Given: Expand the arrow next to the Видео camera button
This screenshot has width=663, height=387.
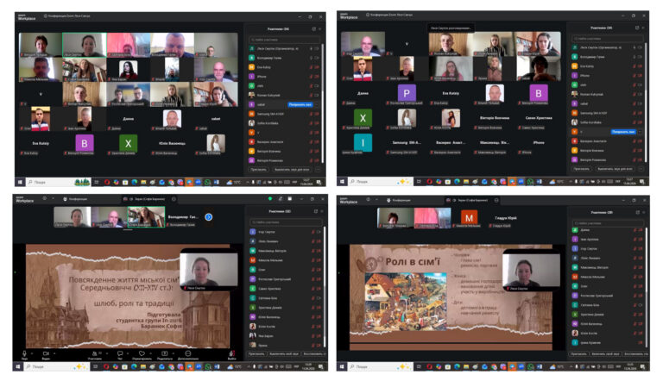Looking at the screenshot, I should coord(54,352).
